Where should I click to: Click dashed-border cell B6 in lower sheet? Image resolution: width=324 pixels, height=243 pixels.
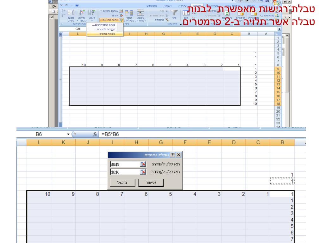click(282, 181)
